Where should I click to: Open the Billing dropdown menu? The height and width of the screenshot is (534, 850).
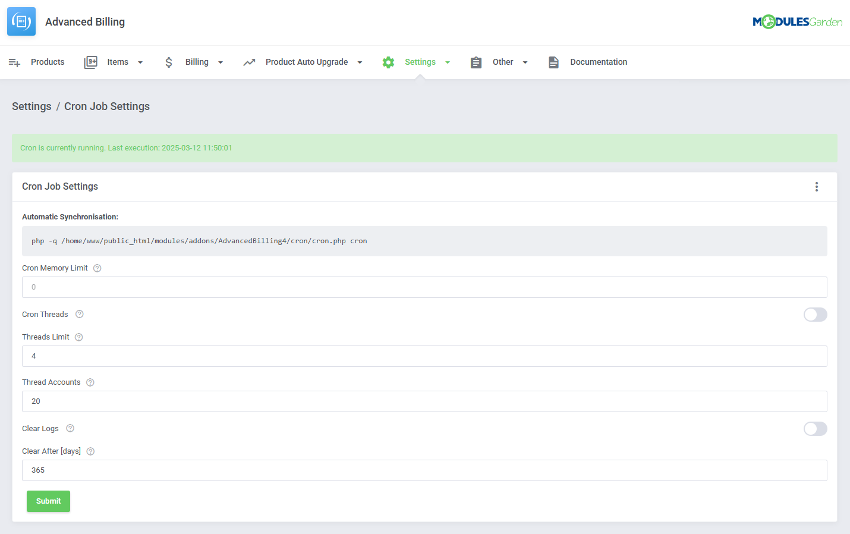click(x=221, y=62)
